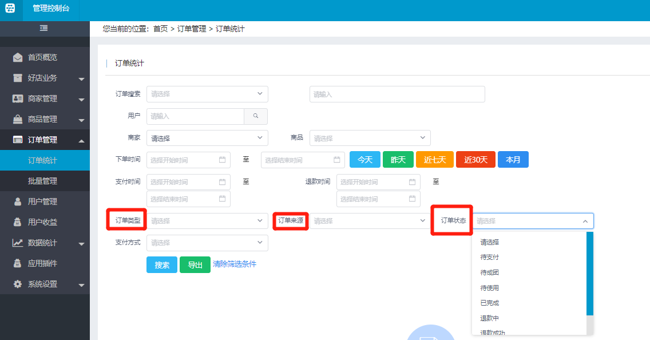Image resolution: width=650 pixels, height=340 pixels.
Task: Collapse sidebar using the menu fold icon
Action: pos(43,28)
